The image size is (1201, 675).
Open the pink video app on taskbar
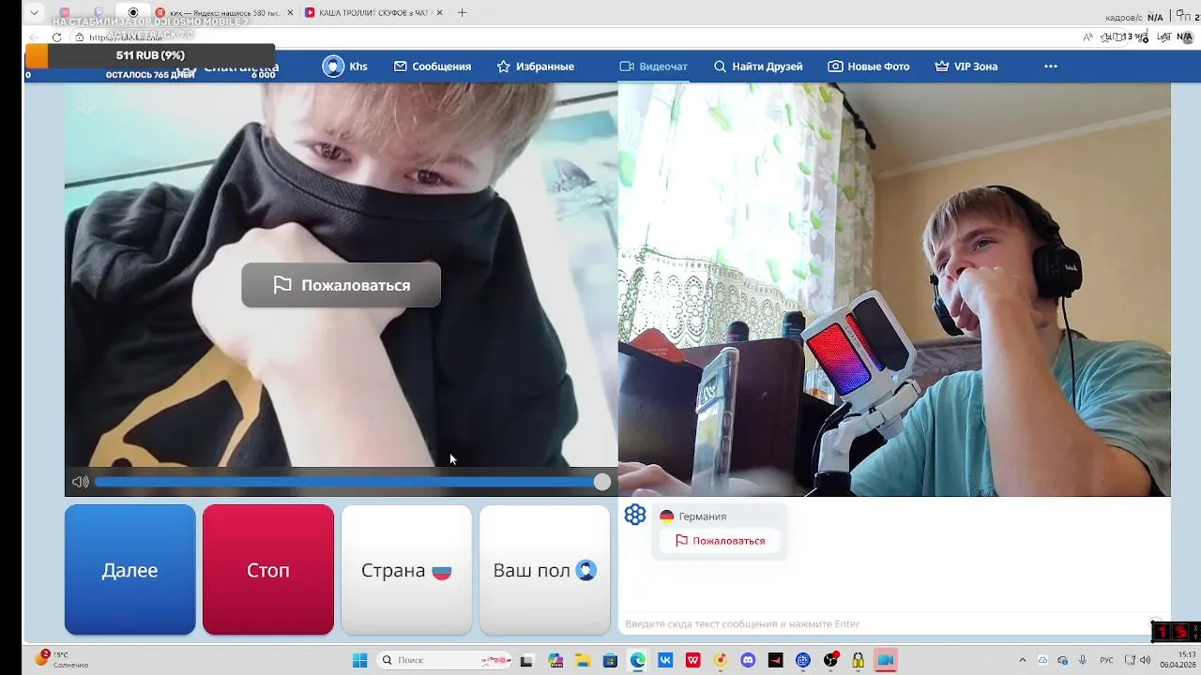(x=886, y=660)
